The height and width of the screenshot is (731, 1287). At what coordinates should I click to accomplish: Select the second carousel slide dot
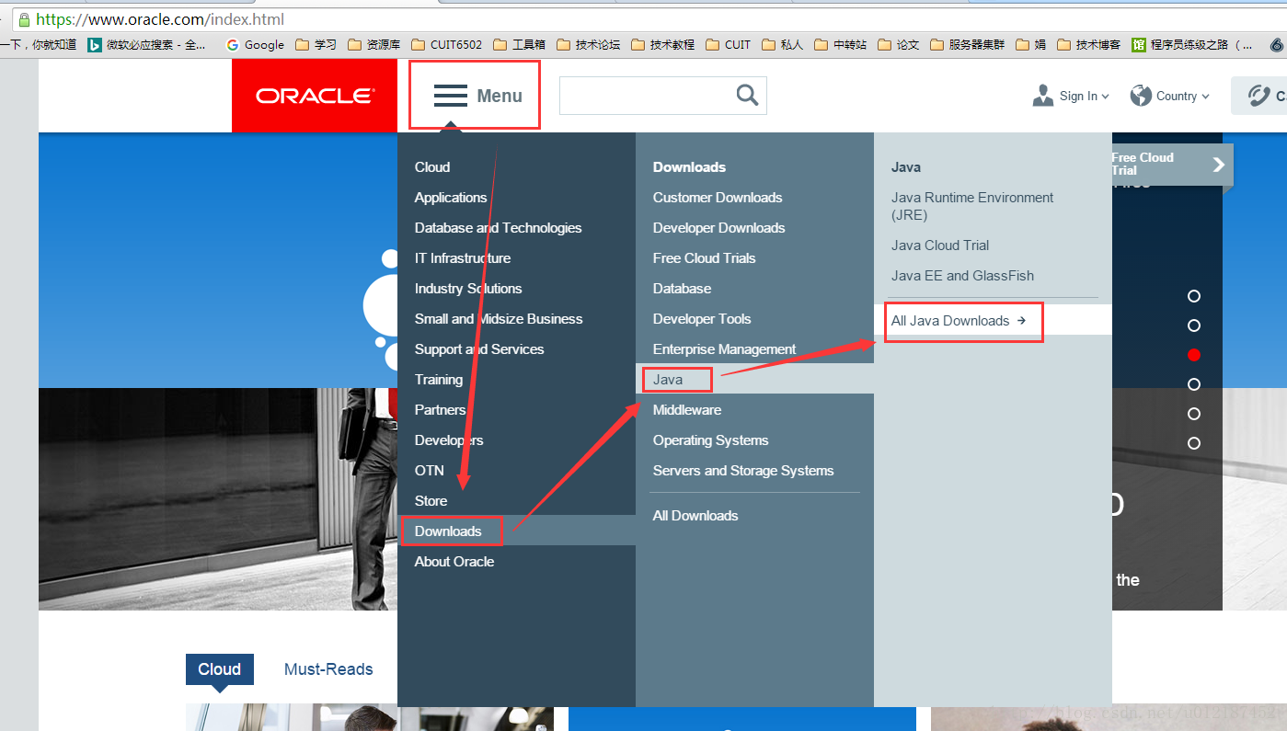tap(1194, 326)
